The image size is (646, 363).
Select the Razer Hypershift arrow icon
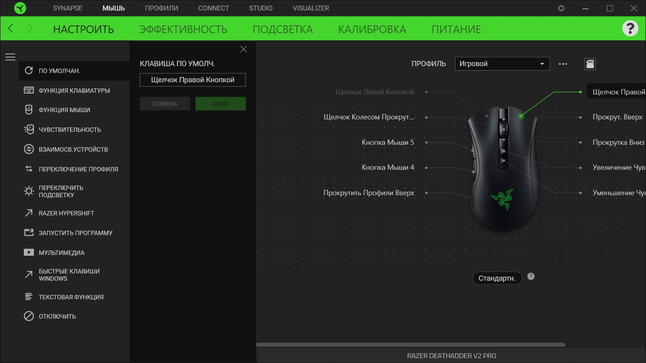coord(29,213)
